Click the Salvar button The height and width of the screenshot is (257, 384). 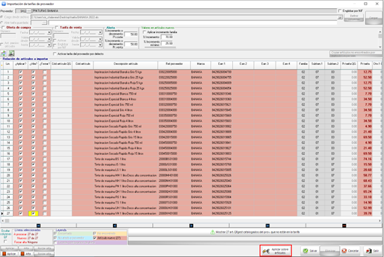(x=310, y=251)
